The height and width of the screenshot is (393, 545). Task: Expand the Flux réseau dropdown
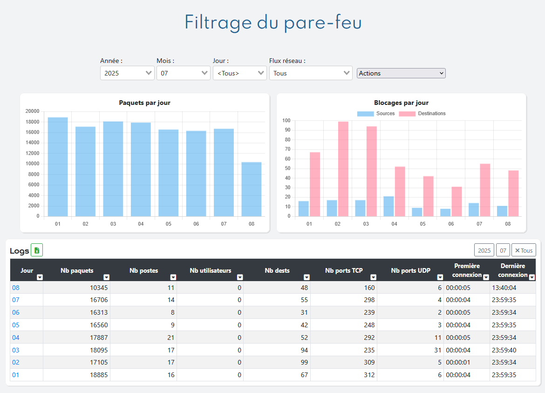[x=311, y=73]
